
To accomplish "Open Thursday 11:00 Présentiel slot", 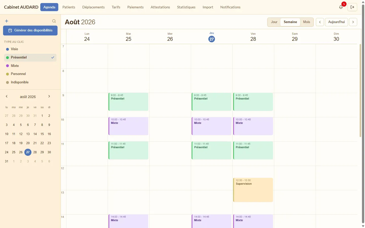I will pyautogui.click(x=212, y=150).
